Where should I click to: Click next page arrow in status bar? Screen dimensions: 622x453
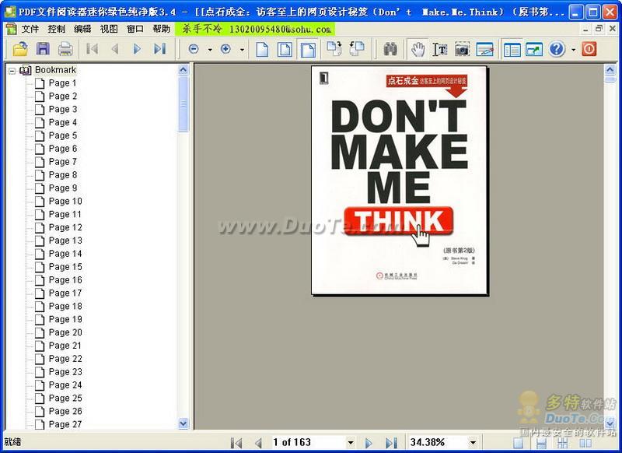pyautogui.click(x=369, y=442)
